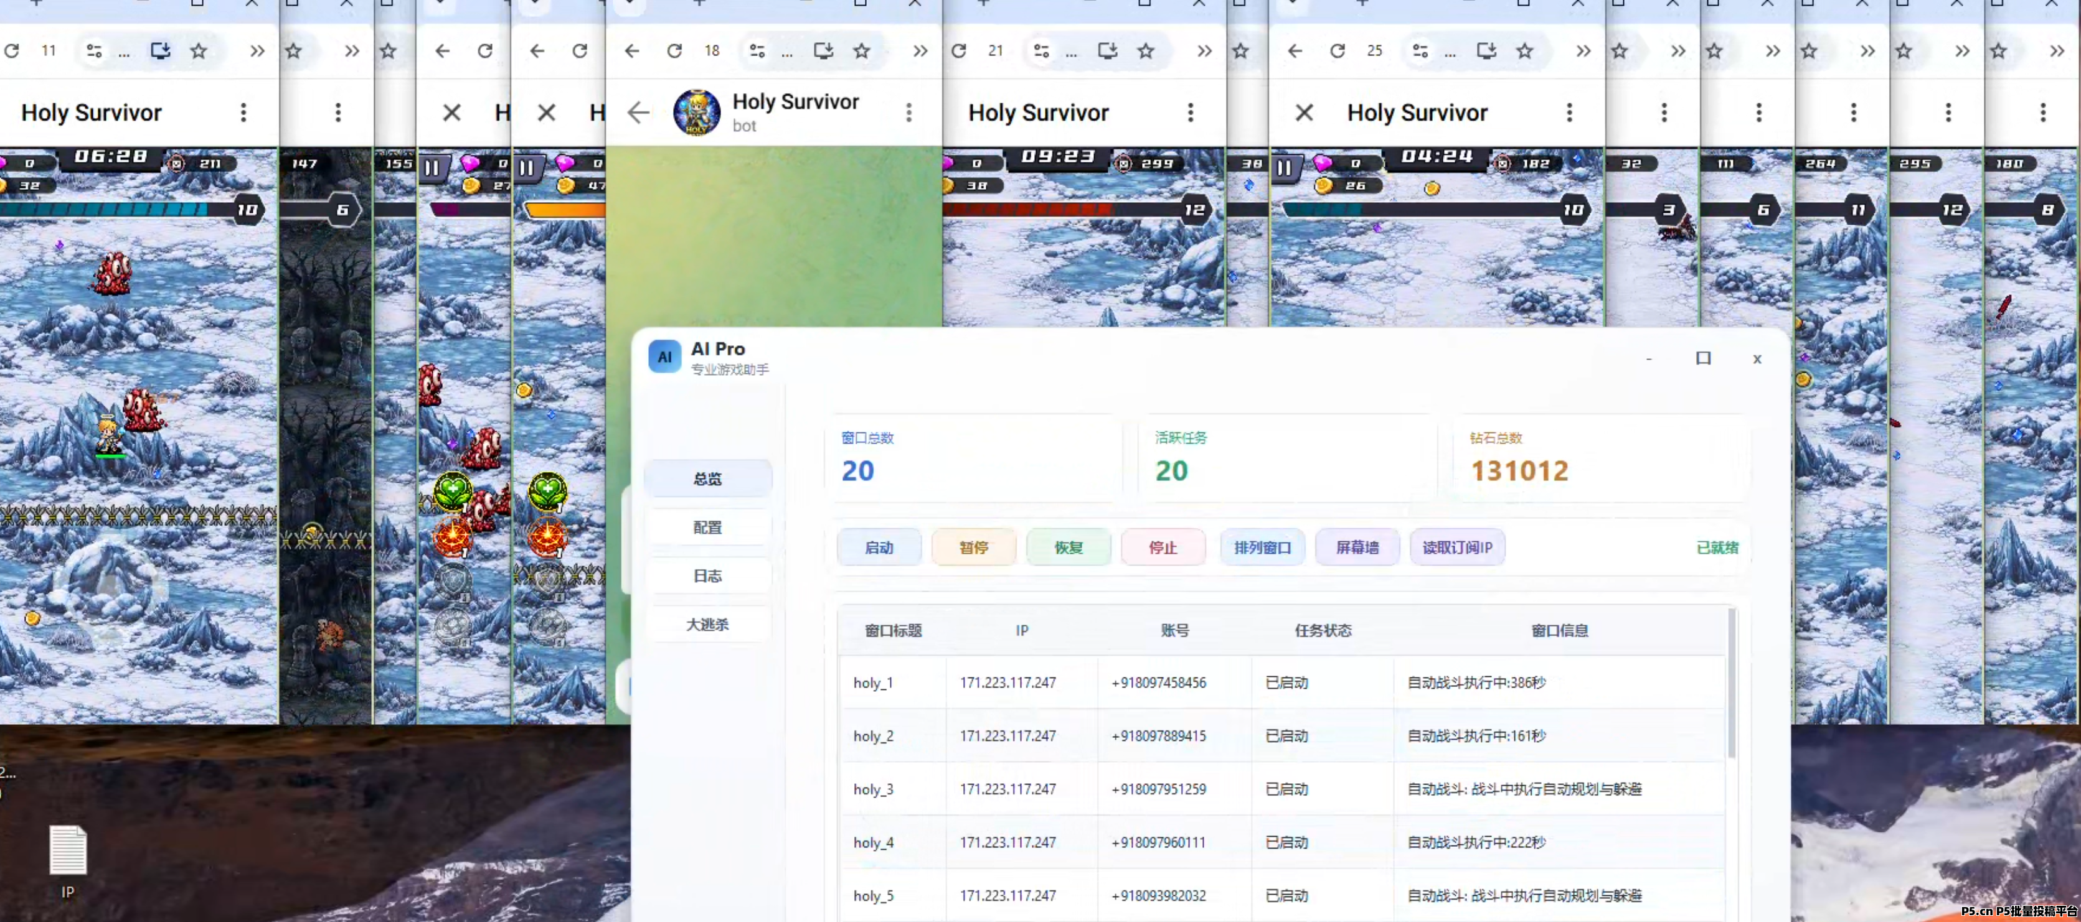
Task: Select the 大逃杀 sidebar tab
Action: [x=707, y=624]
